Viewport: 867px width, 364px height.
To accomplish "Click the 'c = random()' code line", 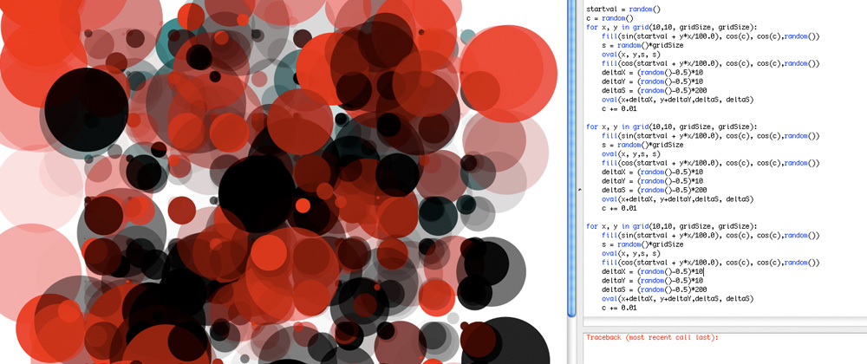I will 610,18.
